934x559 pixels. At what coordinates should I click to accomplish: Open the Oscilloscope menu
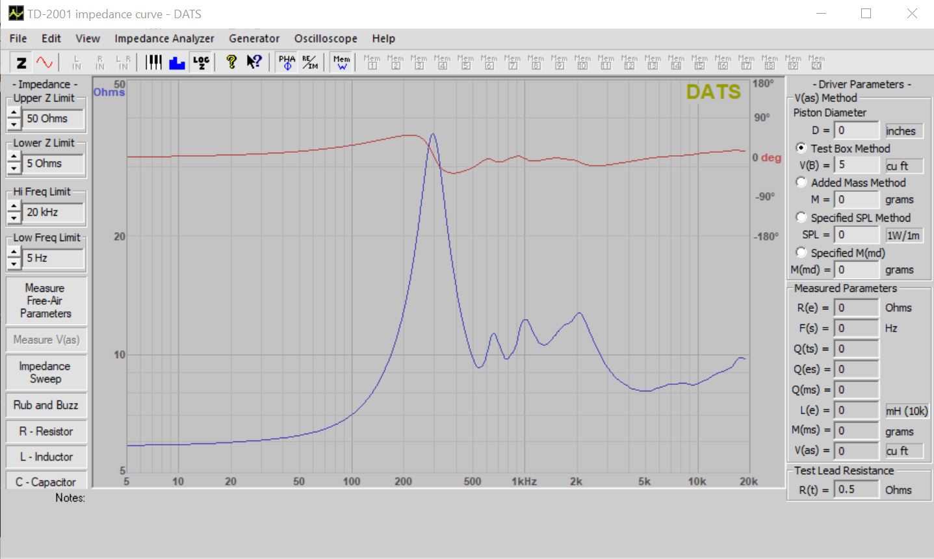pos(325,38)
